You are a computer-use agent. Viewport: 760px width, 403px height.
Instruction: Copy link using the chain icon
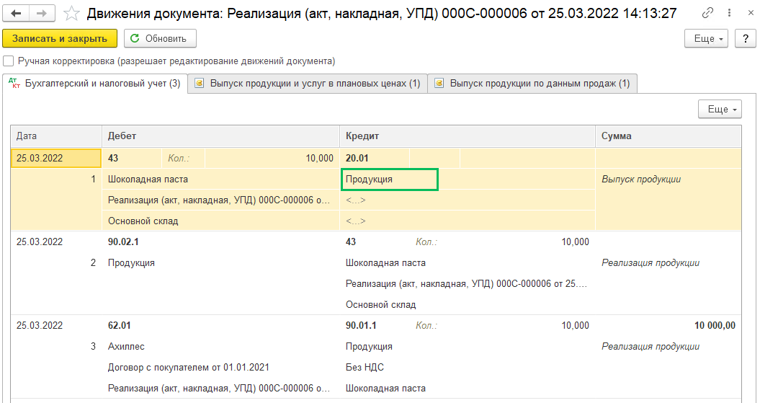point(707,13)
